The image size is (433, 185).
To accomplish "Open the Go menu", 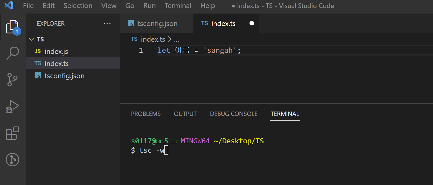I will pyautogui.click(x=130, y=6).
